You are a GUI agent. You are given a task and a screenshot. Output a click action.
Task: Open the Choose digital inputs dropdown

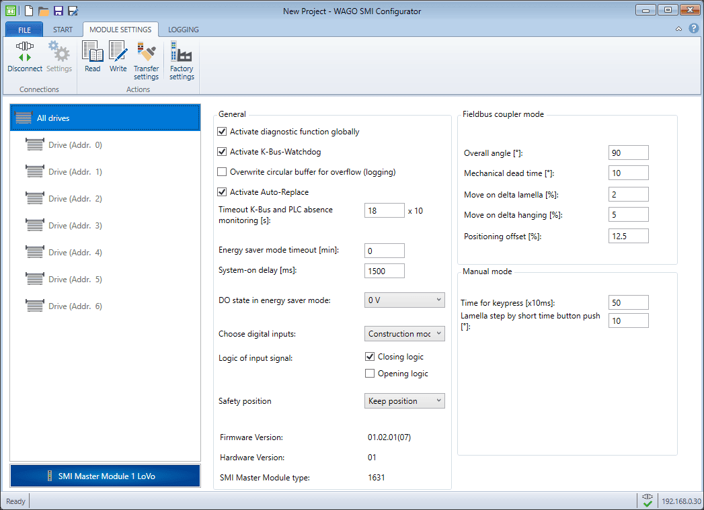tap(404, 334)
